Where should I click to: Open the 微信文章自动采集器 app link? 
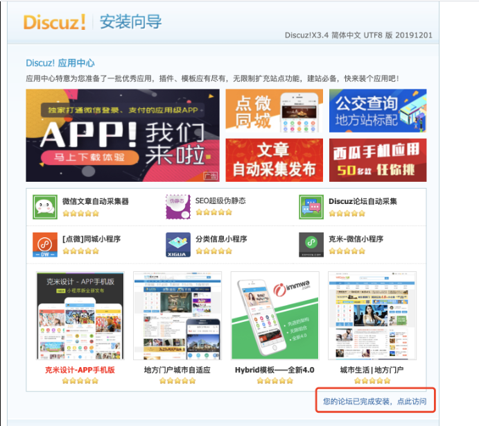(x=96, y=201)
